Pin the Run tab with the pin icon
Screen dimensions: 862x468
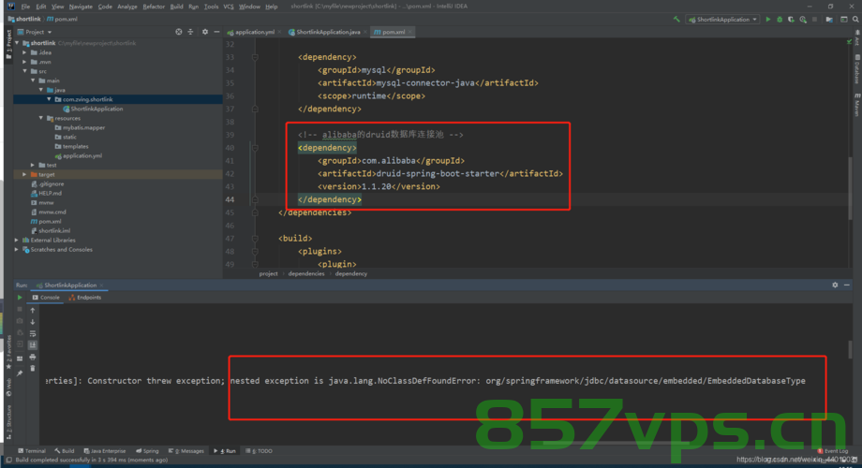20,373
